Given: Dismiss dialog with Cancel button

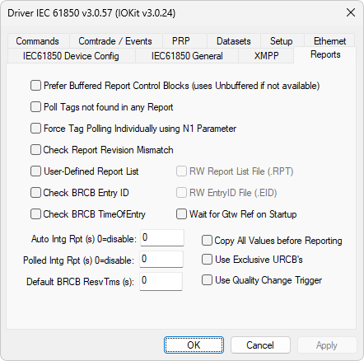Looking at the screenshot, I should coord(260,345).
